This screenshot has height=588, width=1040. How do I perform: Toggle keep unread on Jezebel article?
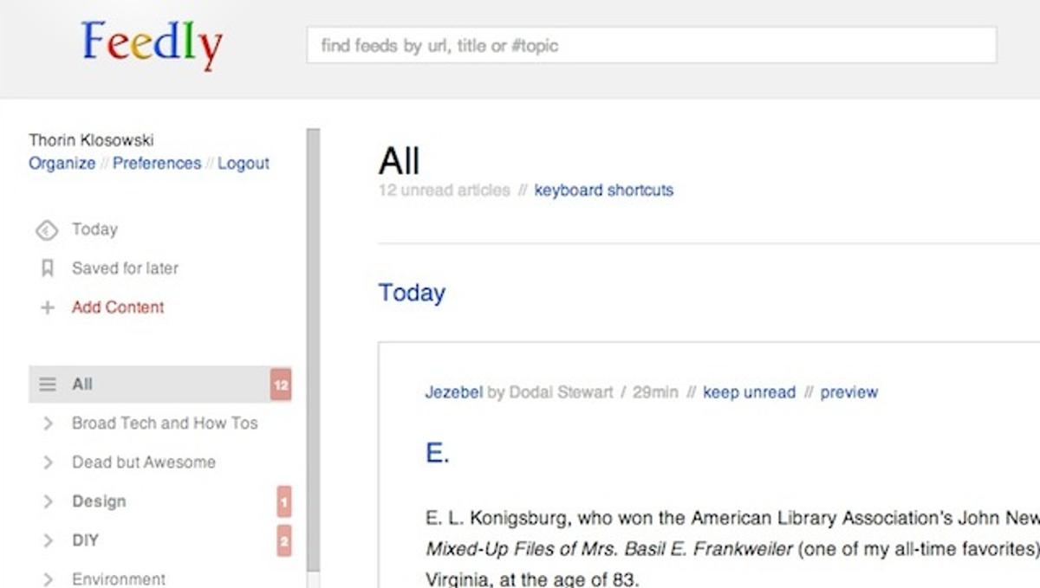[x=749, y=392]
